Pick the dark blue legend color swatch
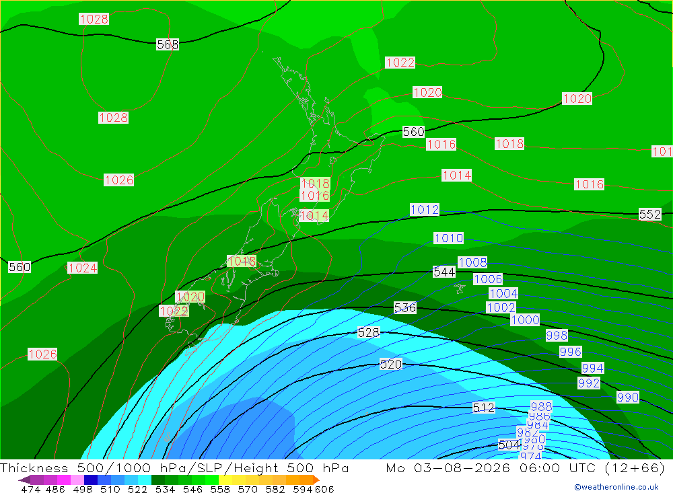 (91, 480)
